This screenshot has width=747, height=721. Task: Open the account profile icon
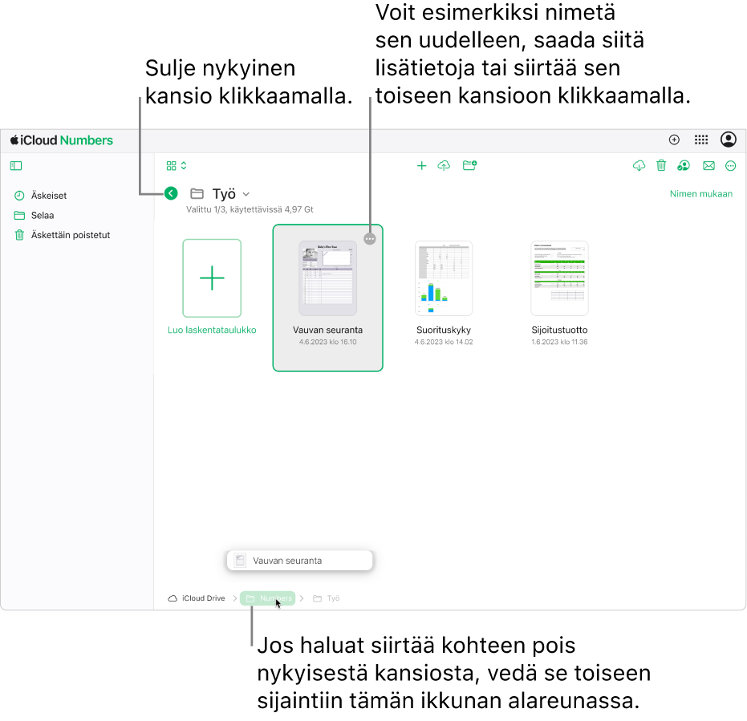pyautogui.click(x=729, y=140)
